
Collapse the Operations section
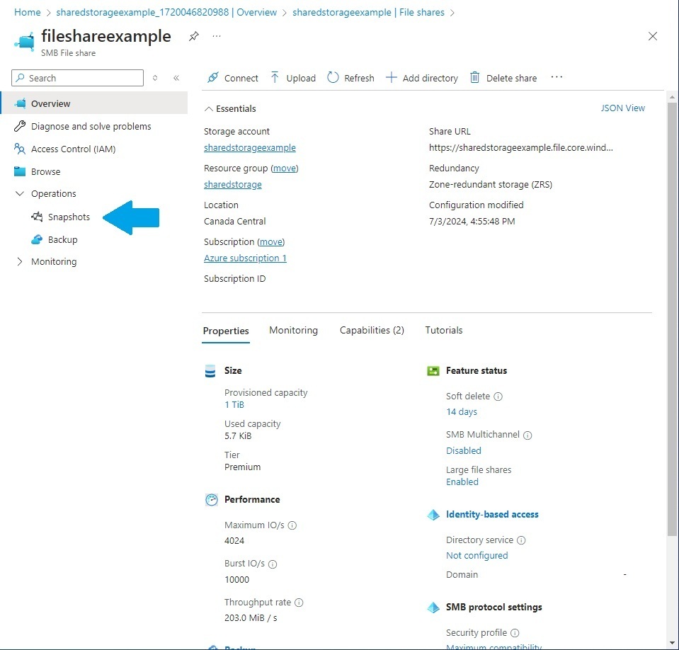click(x=20, y=193)
